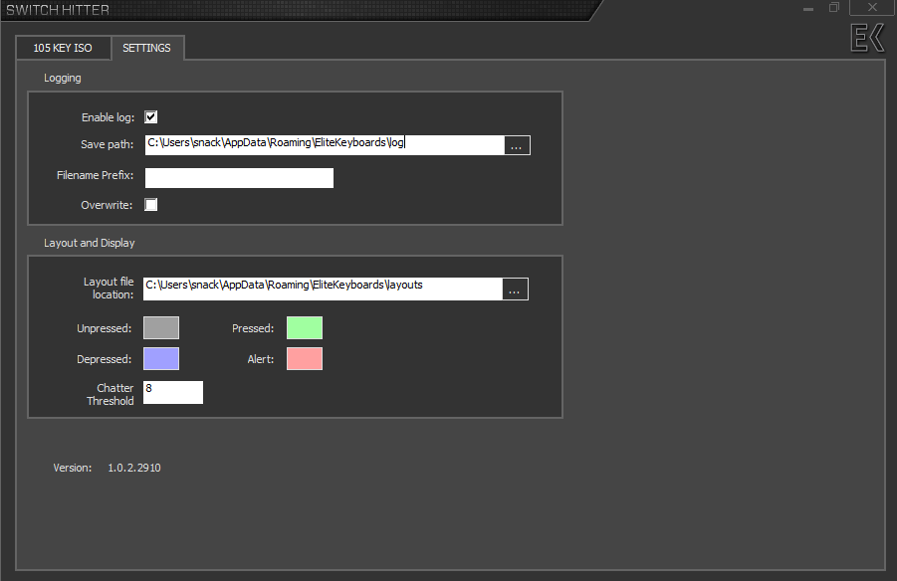Image resolution: width=897 pixels, height=581 pixels.
Task: Click the Logging section header
Action: (x=62, y=77)
